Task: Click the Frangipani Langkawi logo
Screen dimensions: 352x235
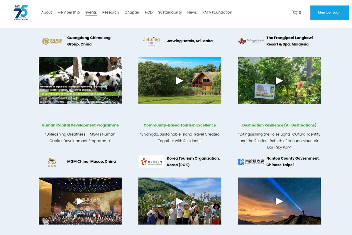Action: (x=251, y=41)
